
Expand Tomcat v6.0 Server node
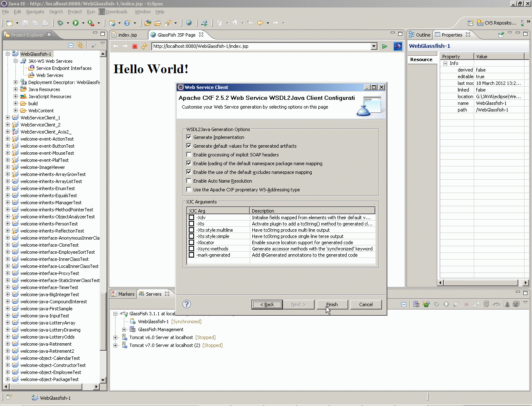(x=116, y=337)
